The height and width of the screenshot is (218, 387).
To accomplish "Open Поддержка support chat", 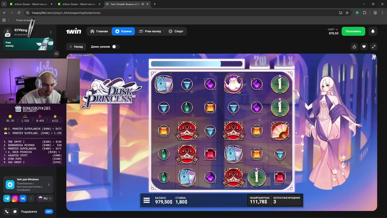I will [x=28, y=212].
